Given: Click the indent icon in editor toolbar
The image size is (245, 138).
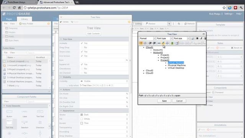Looking at the screenshot, I should [154, 43].
